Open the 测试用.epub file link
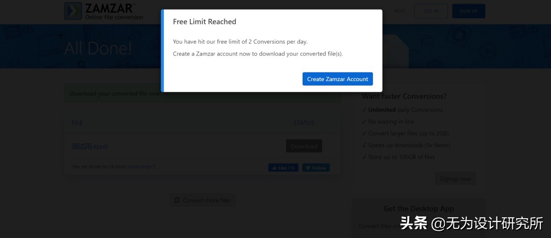The width and height of the screenshot is (551, 238). 90,146
